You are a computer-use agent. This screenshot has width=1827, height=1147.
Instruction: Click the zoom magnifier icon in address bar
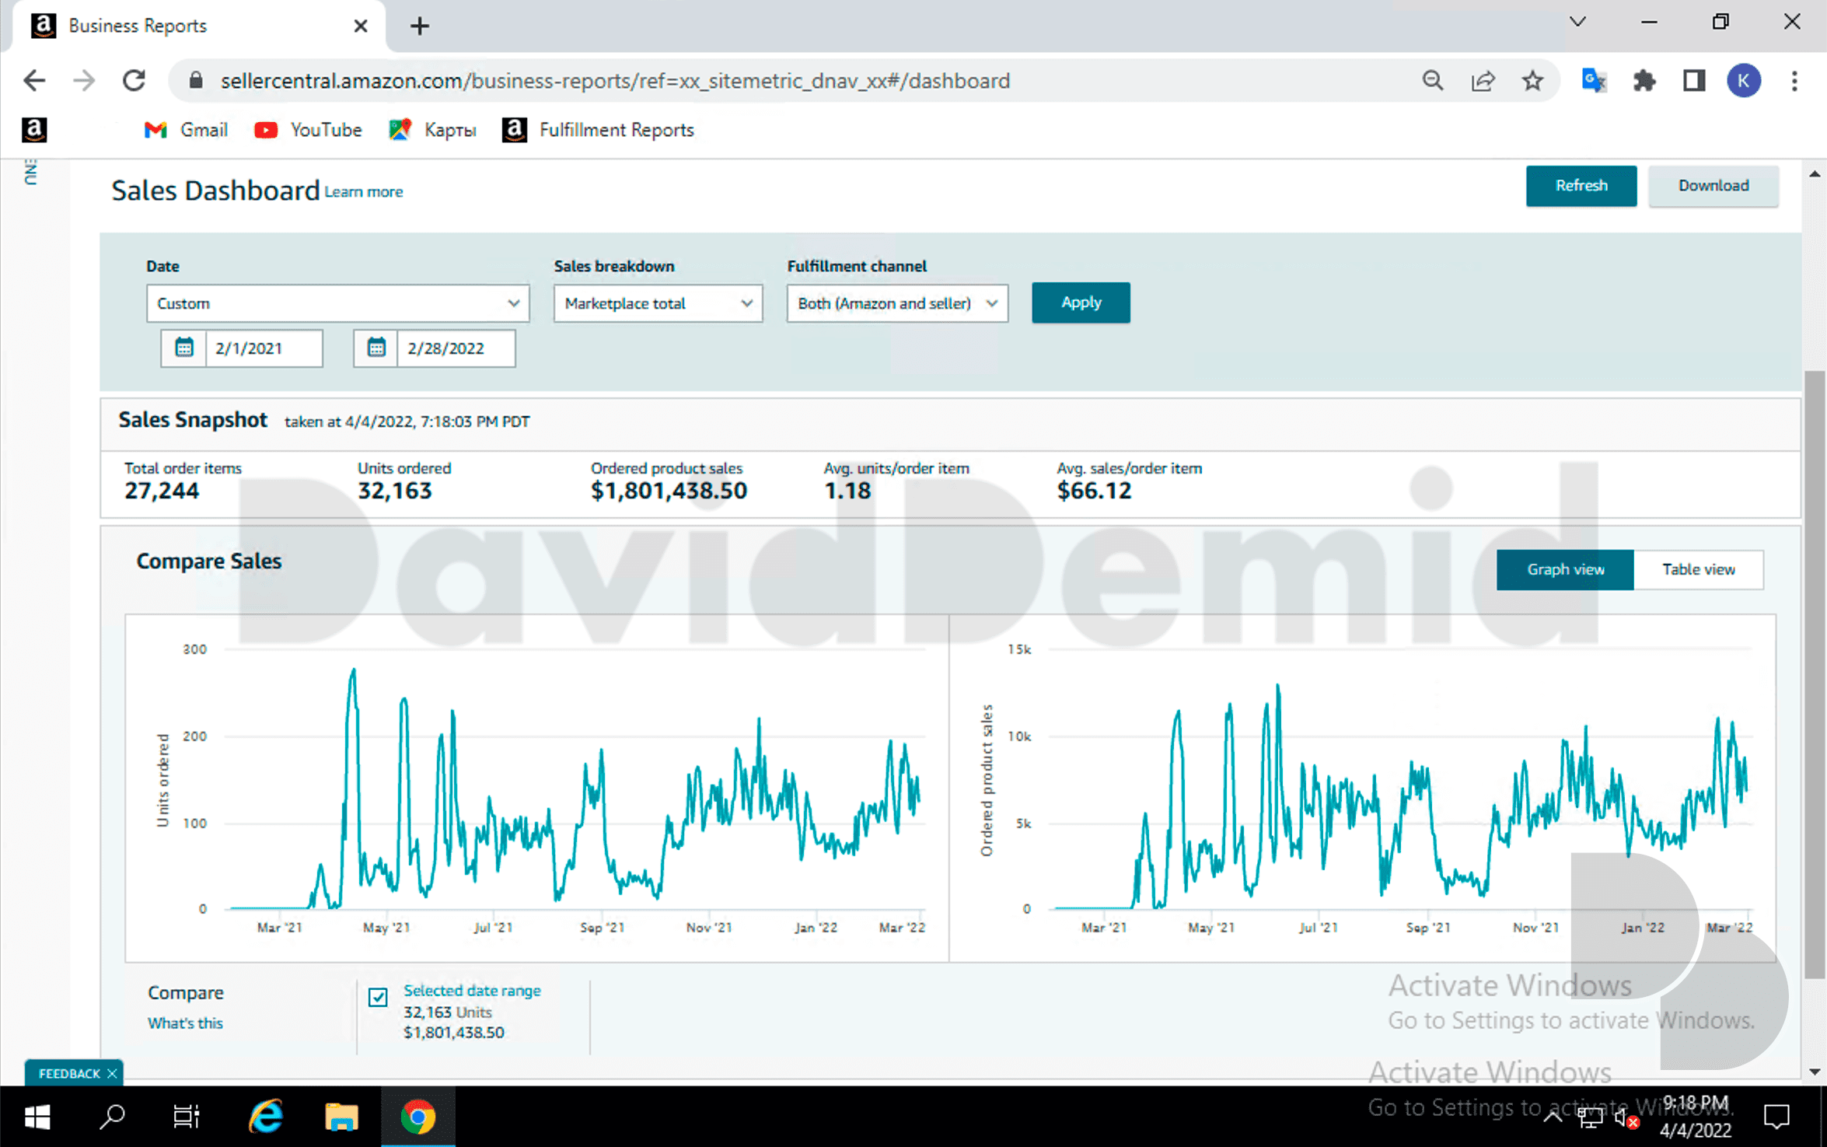[1432, 81]
